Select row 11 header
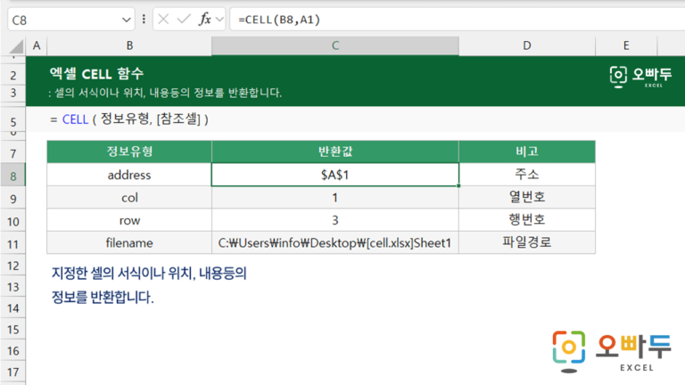Viewport: 685px width, 385px height. pos(13,244)
